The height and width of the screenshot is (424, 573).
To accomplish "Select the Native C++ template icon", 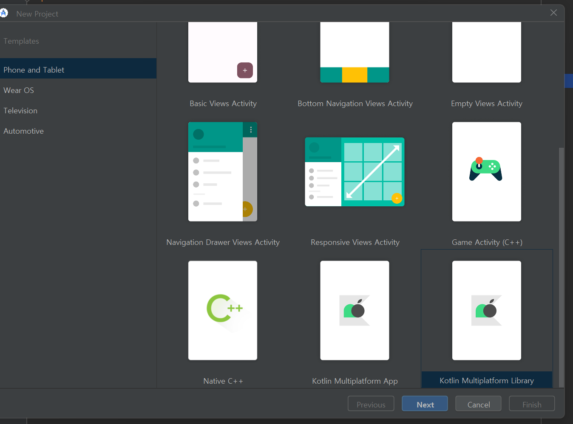I will point(224,309).
